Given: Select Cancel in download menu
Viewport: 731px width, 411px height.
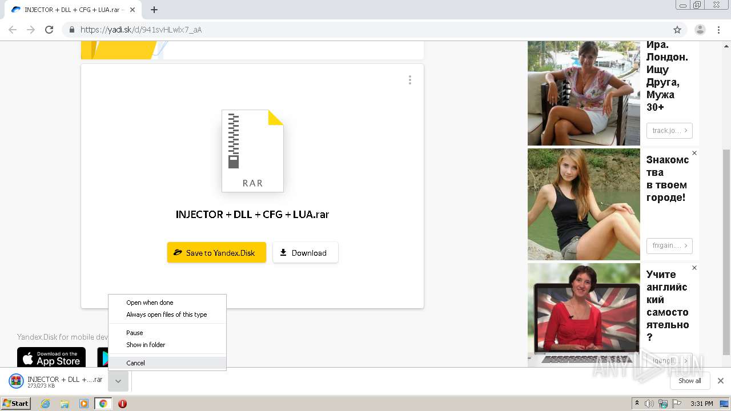Looking at the screenshot, I should [x=167, y=363].
